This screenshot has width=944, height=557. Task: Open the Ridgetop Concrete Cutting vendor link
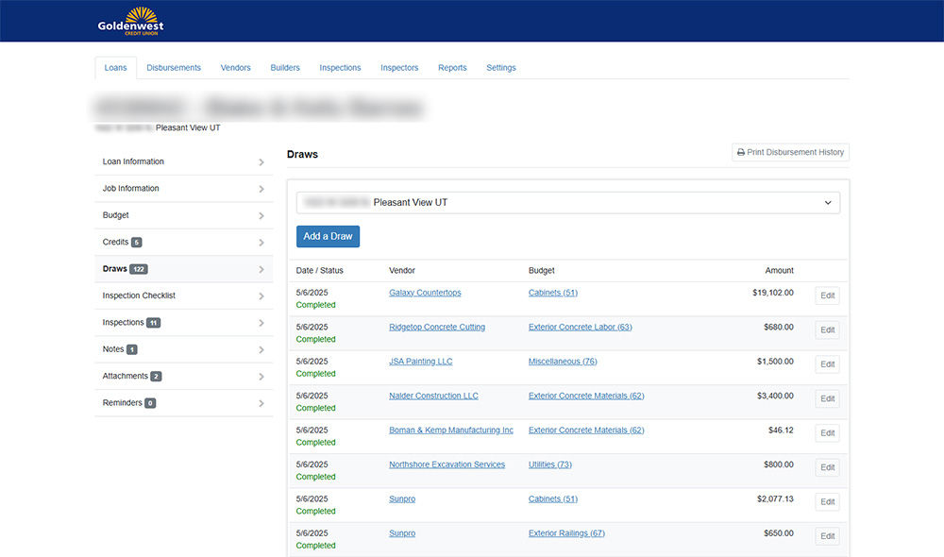click(437, 328)
